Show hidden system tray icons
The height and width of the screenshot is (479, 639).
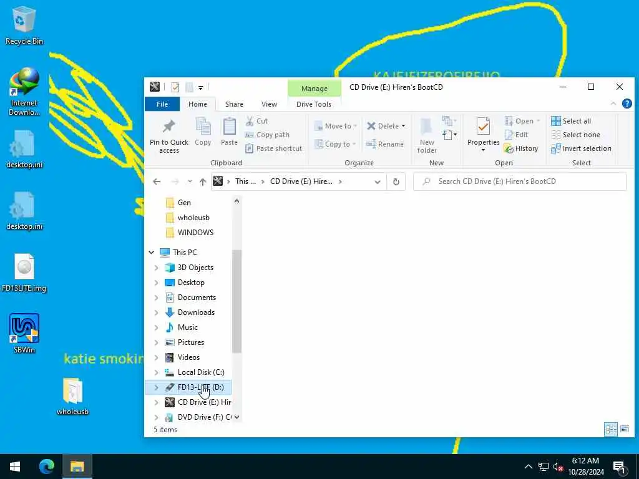pos(528,467)
